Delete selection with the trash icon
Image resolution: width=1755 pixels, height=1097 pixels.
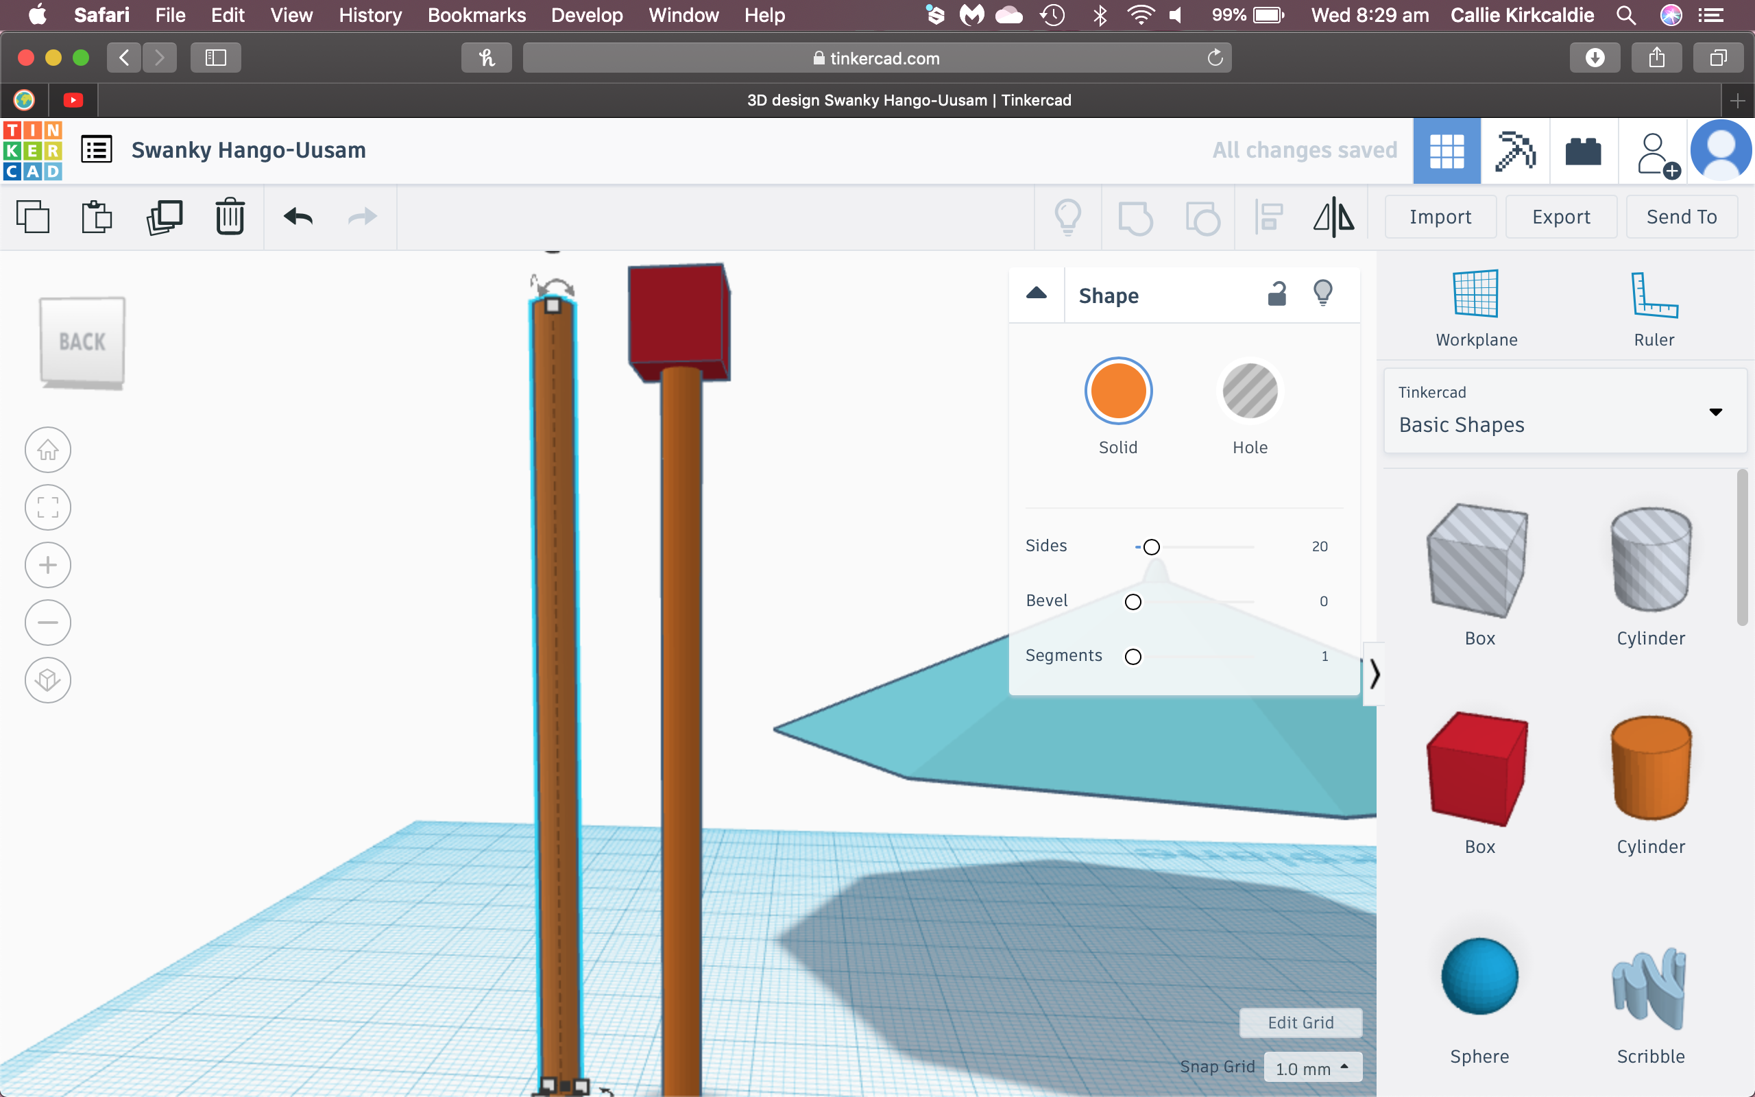point(230,216)
